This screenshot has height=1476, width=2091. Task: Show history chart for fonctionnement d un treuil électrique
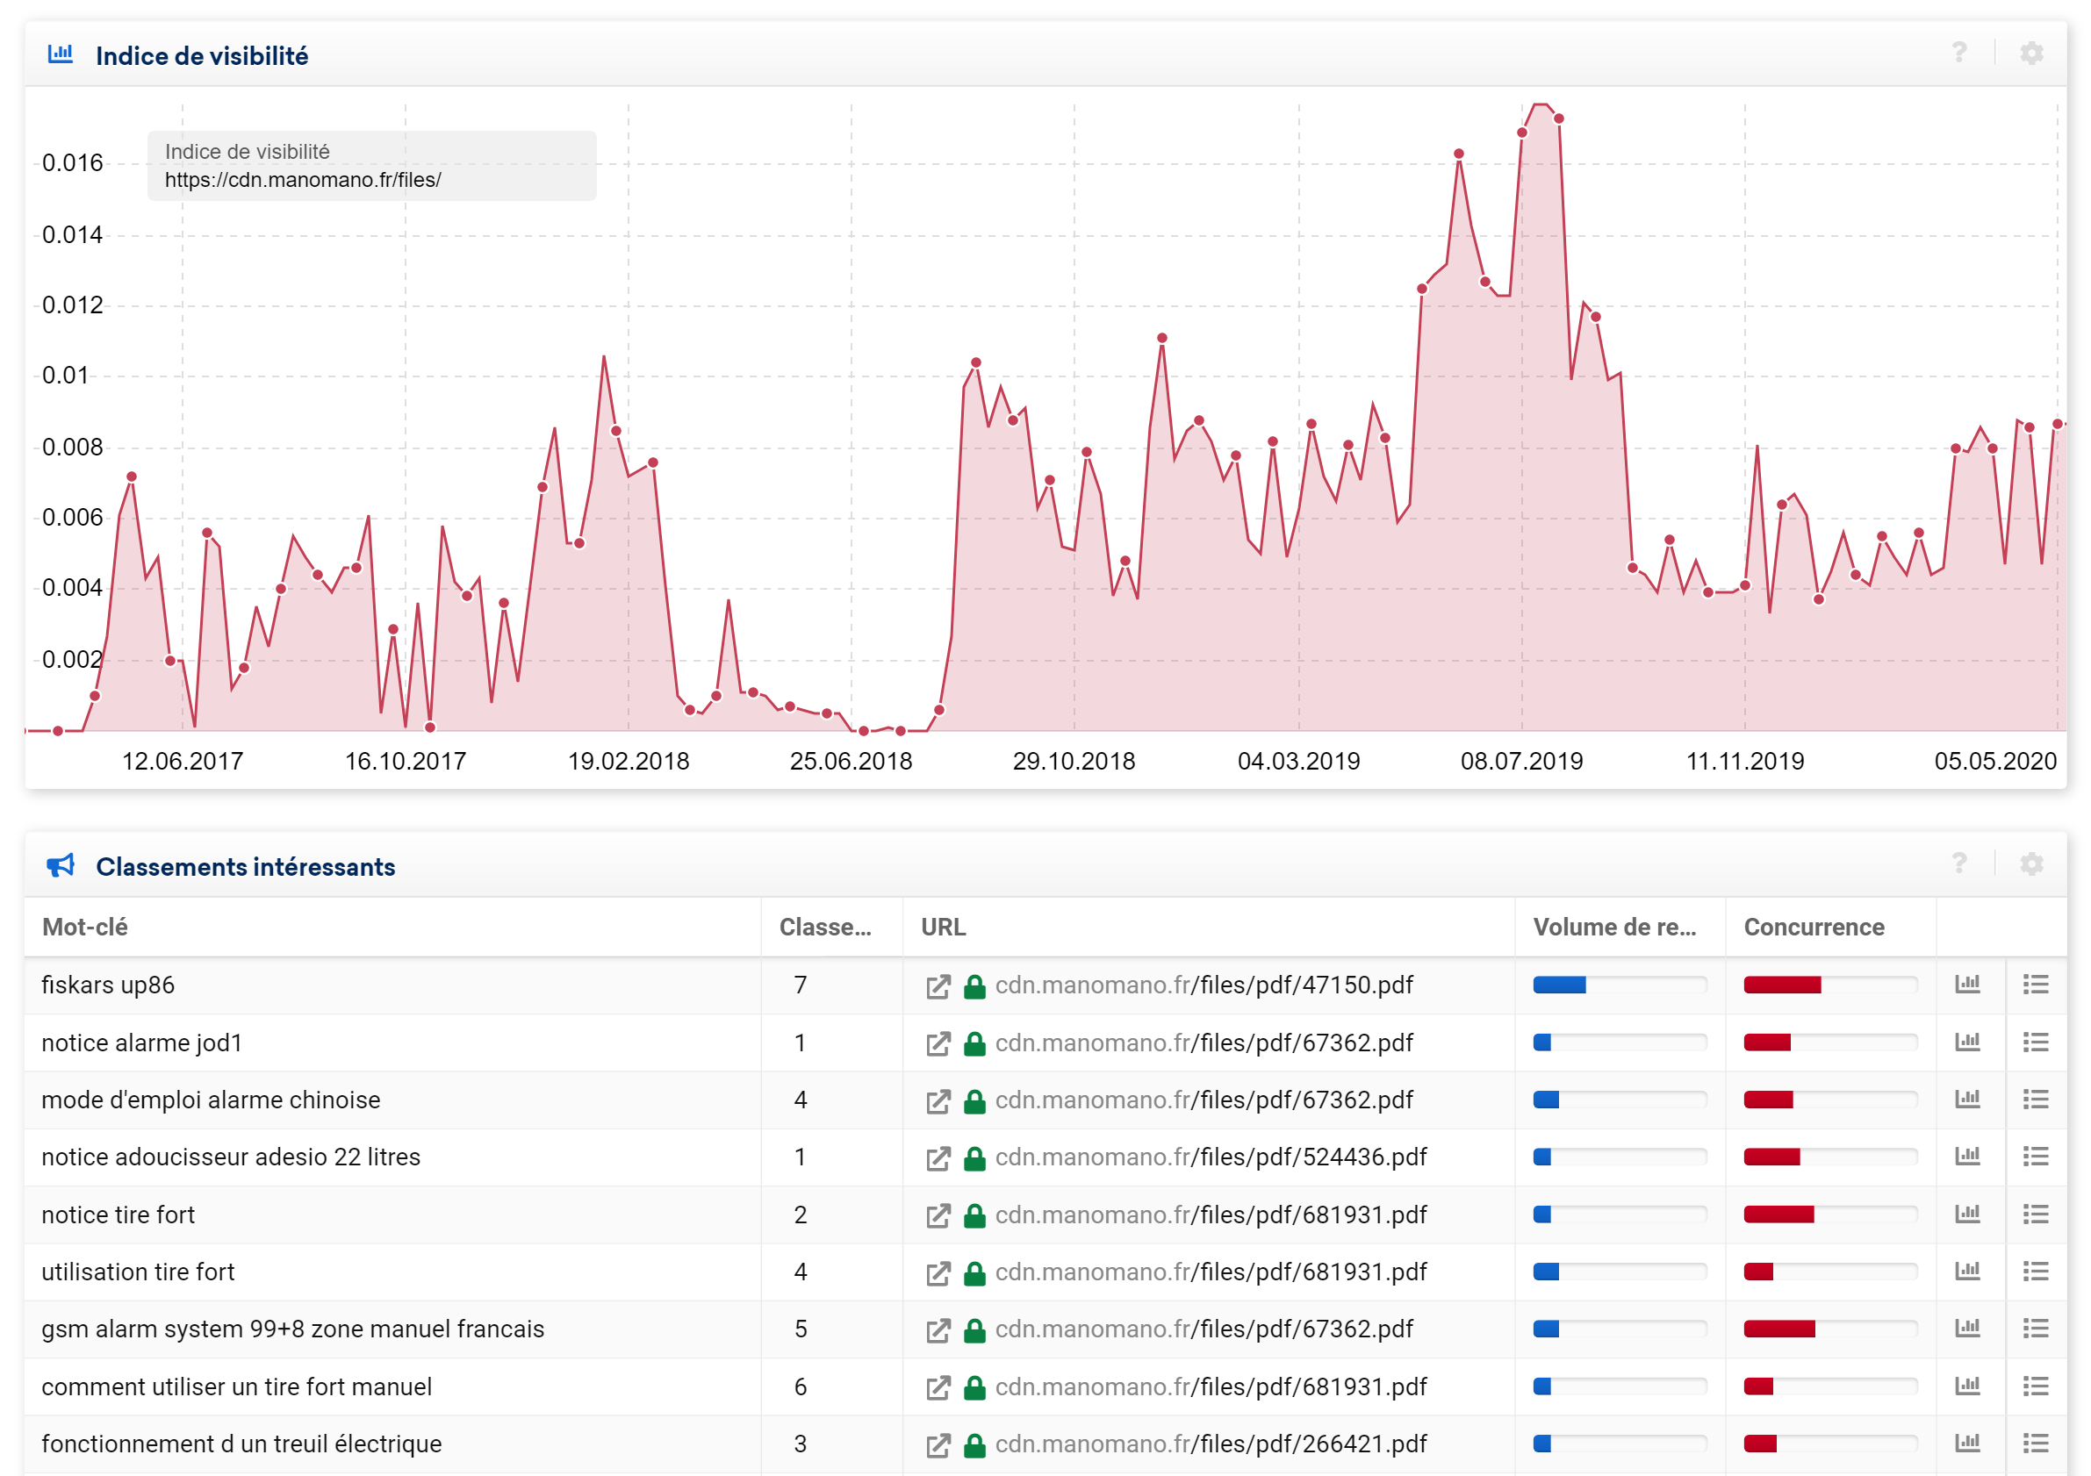[1968, 1443]
